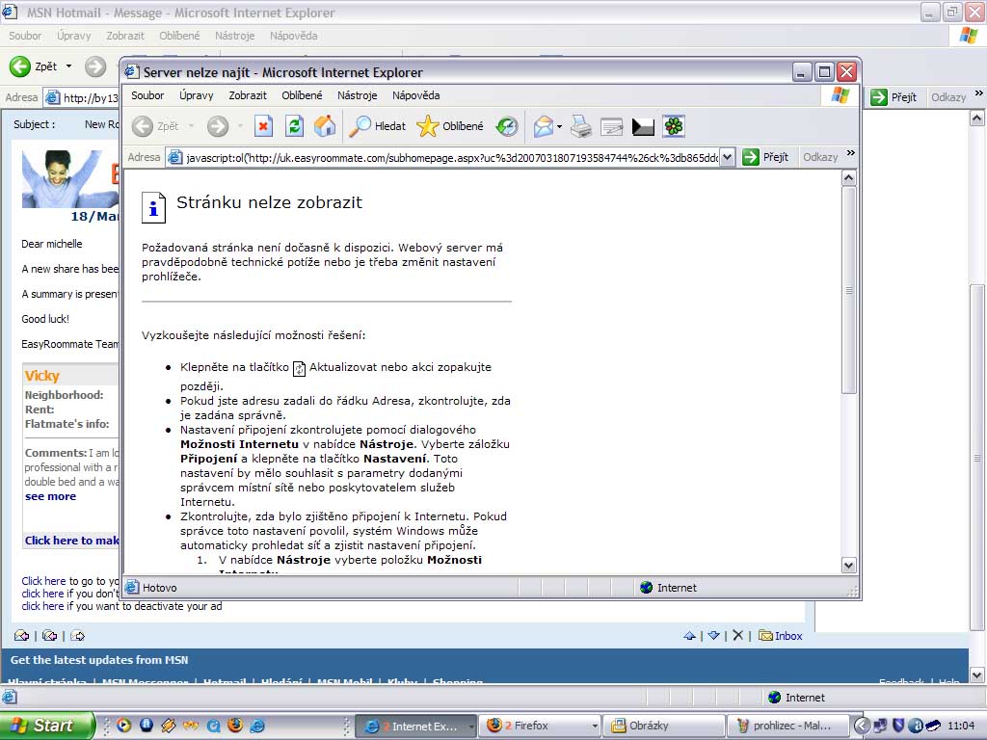Go to Home via house icon
Screen dimensions: 987x740
pos(325,126)
